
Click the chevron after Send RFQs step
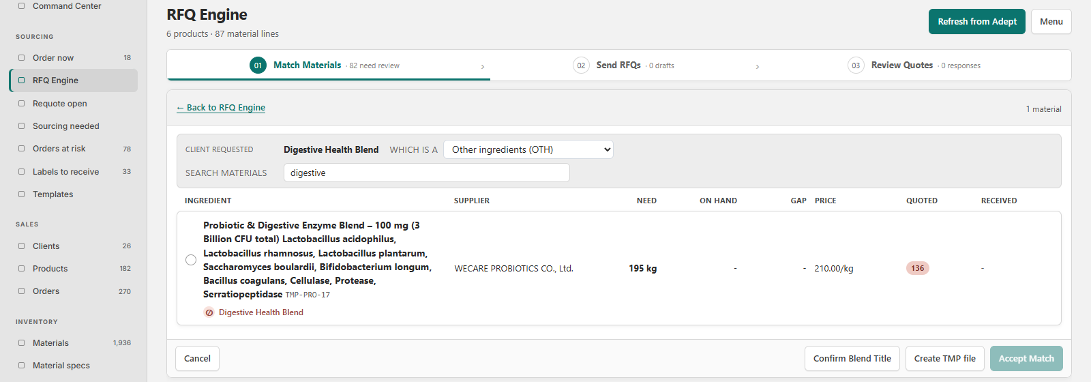pyautogui.click(x=758, y=67)
